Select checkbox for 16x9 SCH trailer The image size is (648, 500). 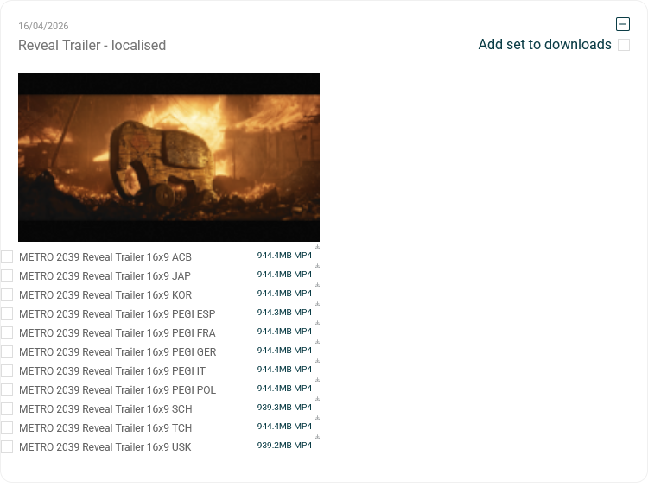click(x=7, y=408)
